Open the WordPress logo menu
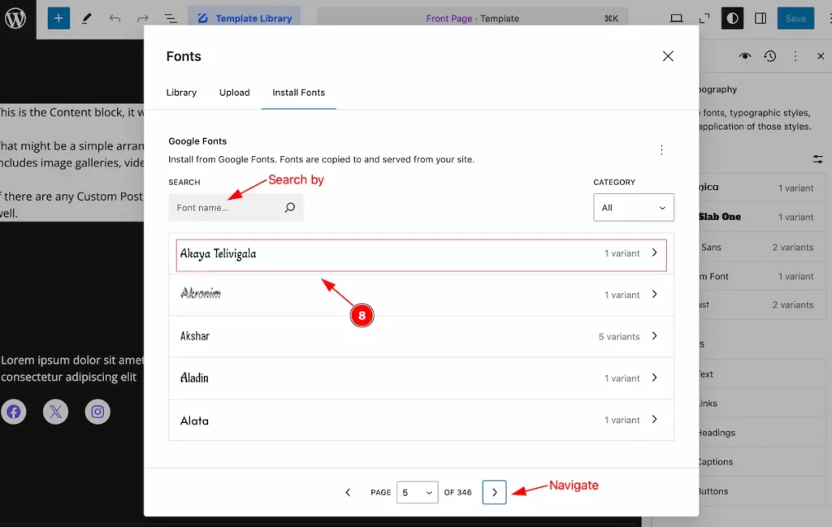Image resolution: width=832 pixels, height=527 pixels. [16, 18]
